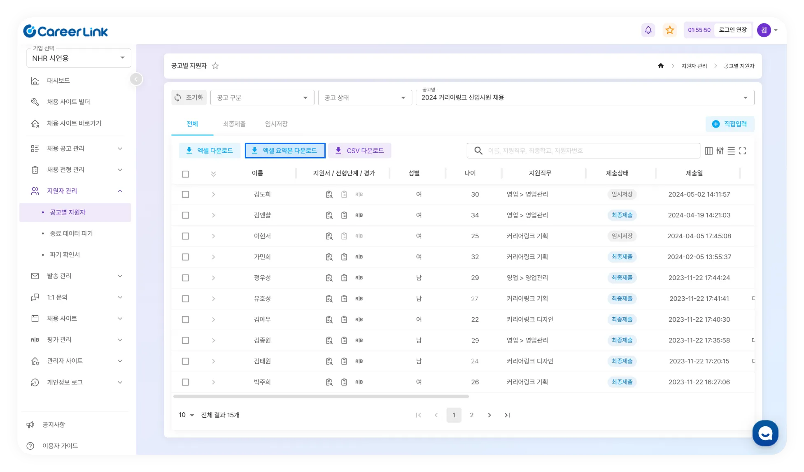This screenshot has width=804, height=472.
Task: Check the select-all checkbox in table header
Action: pyautogui.click(x=186, y=174)
